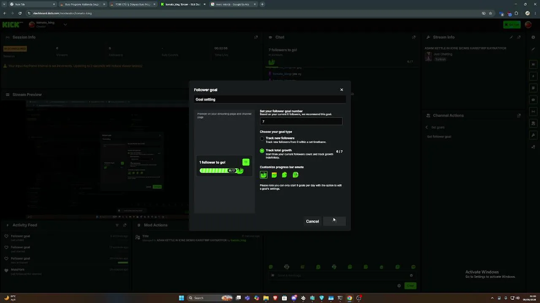The width and height of the screenshot is (540, 303).
Task: Pick the third progress bar emote
Action: click(285, 175)
